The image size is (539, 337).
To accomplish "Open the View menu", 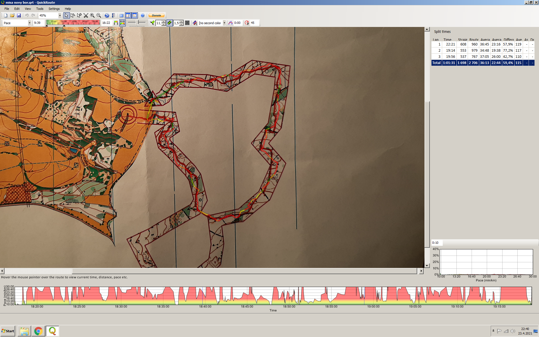I will coord(28,9).
